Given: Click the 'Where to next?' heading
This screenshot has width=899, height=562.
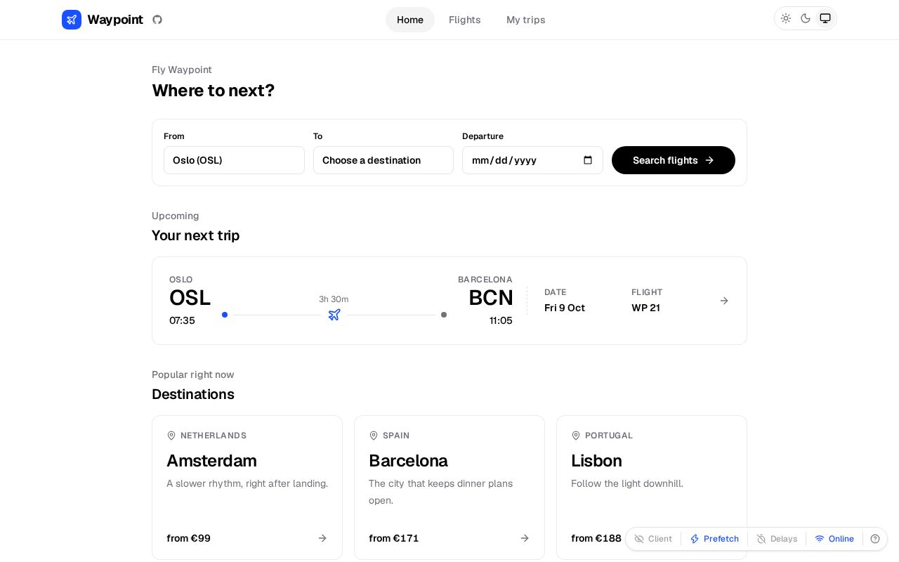Looking at the screenshot, I should tap(214, 91).
